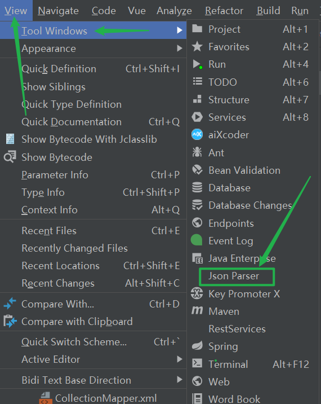Open Java Enterprise icon entry
The image size is (321, 404).
(x=198, y=258)
